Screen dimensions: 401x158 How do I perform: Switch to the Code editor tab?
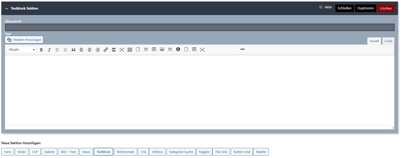point(388,41)
